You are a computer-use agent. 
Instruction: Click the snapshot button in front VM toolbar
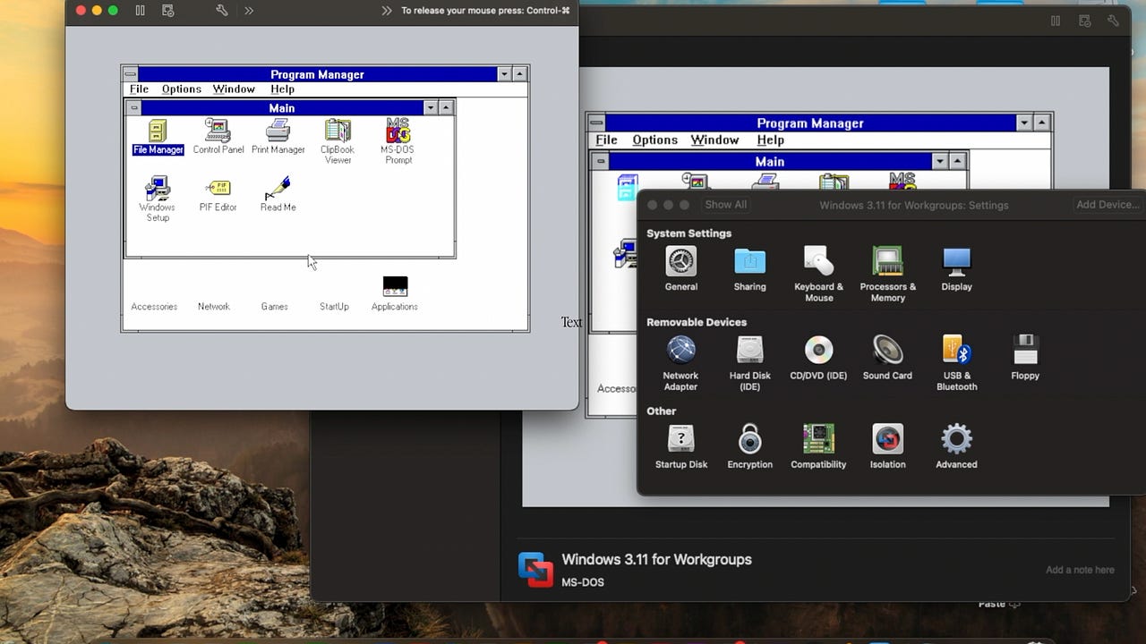coord(167,11)
